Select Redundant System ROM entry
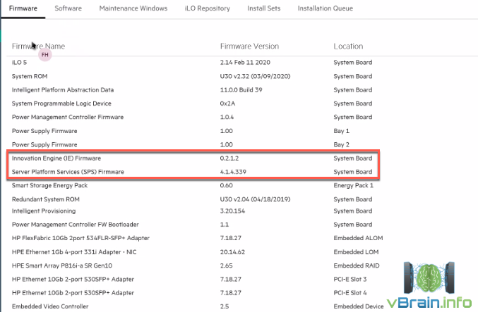Image resolution: width=478 pixels, height=312 pixels. point(46,199)
